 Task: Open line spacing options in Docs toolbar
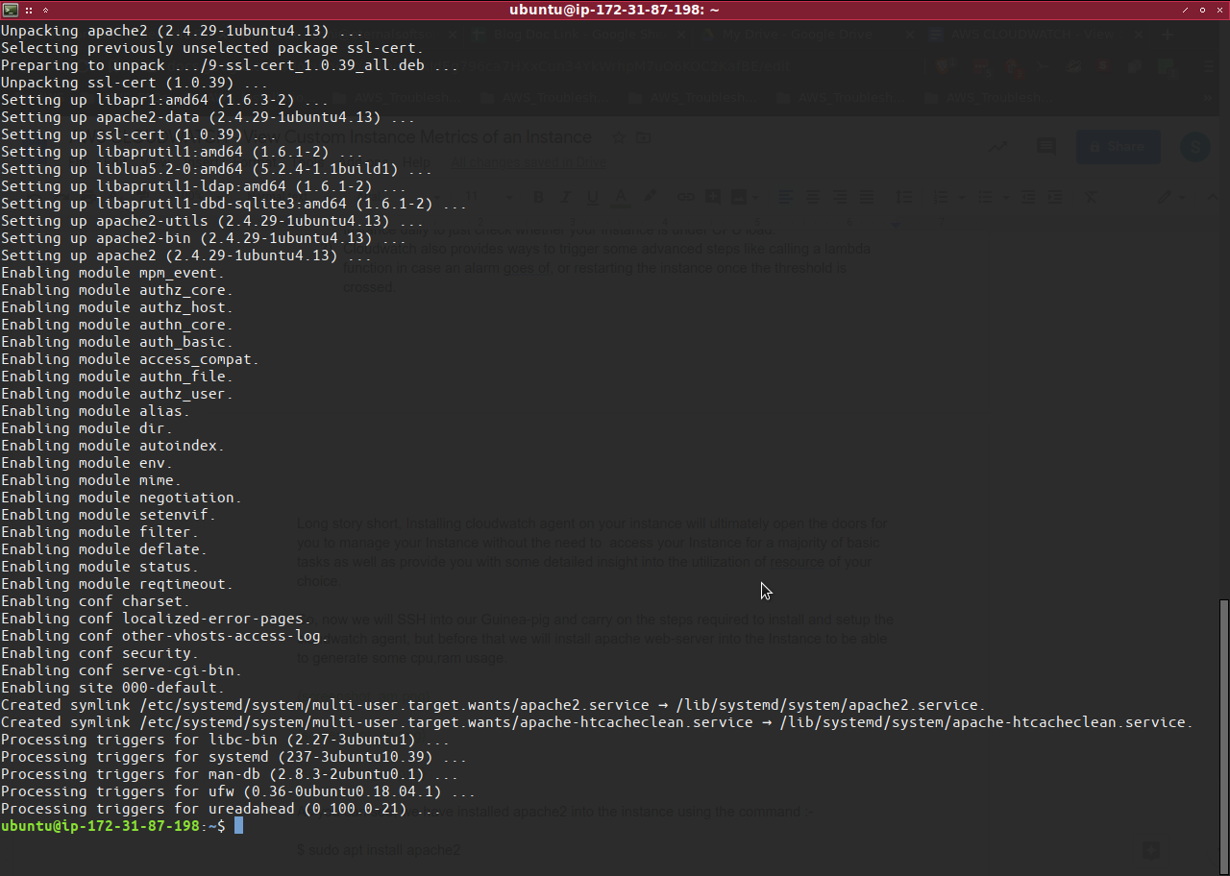[904, 197]
